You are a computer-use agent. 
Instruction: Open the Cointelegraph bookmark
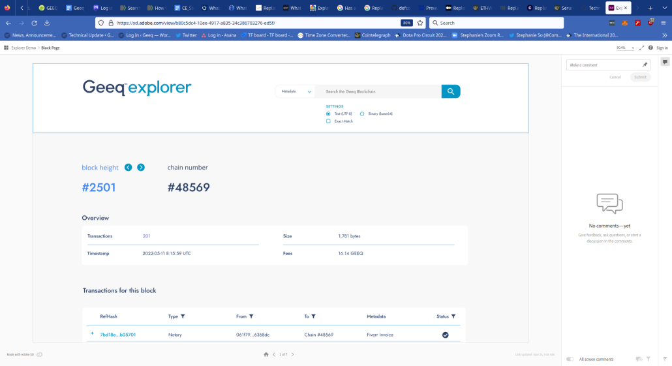coord(373,35)
